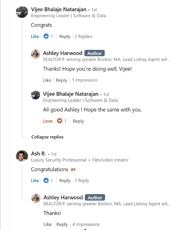Click the love reaction heart icon on Vijee's reply
The width and height of the screenshot is (174, 230).
point(59,121)
